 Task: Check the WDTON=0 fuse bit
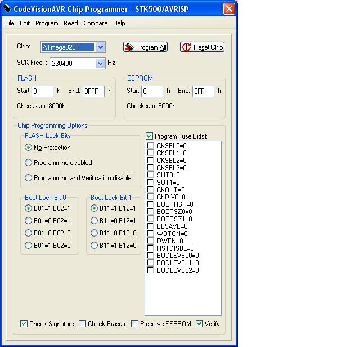click(x=150, y=234)
